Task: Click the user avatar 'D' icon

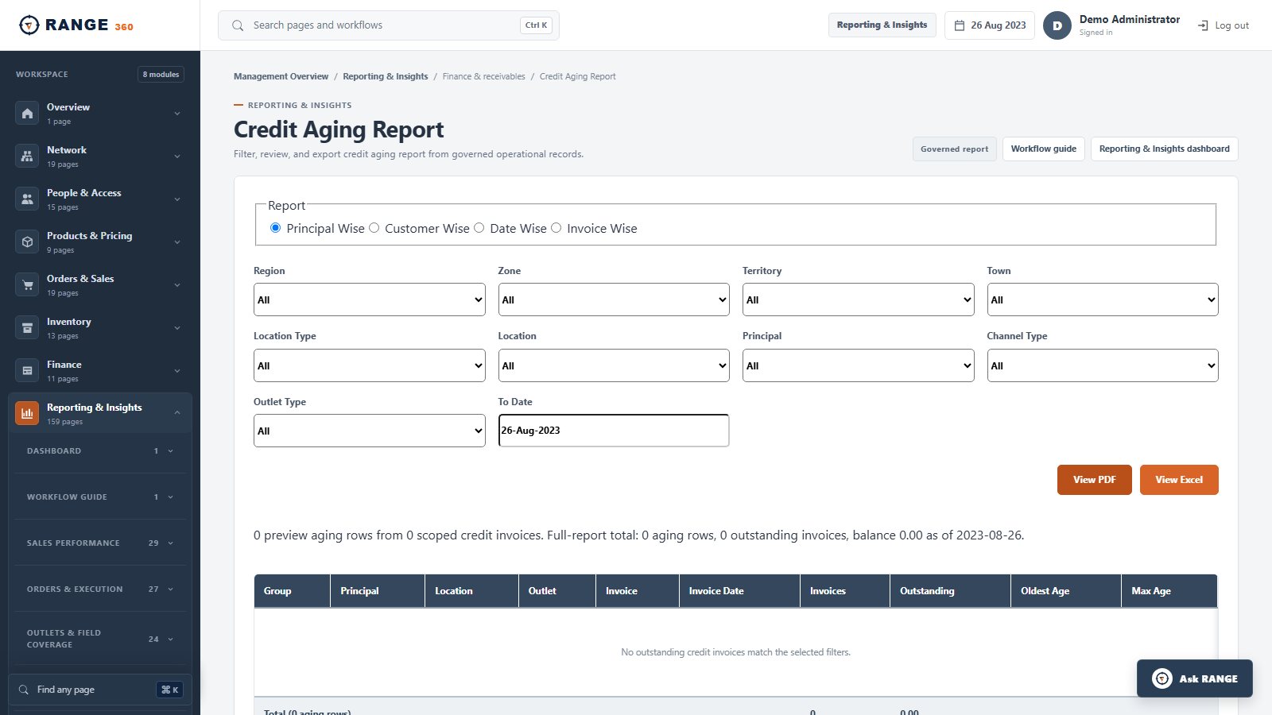Action: pyautogui.click(x=1057, y=25)
